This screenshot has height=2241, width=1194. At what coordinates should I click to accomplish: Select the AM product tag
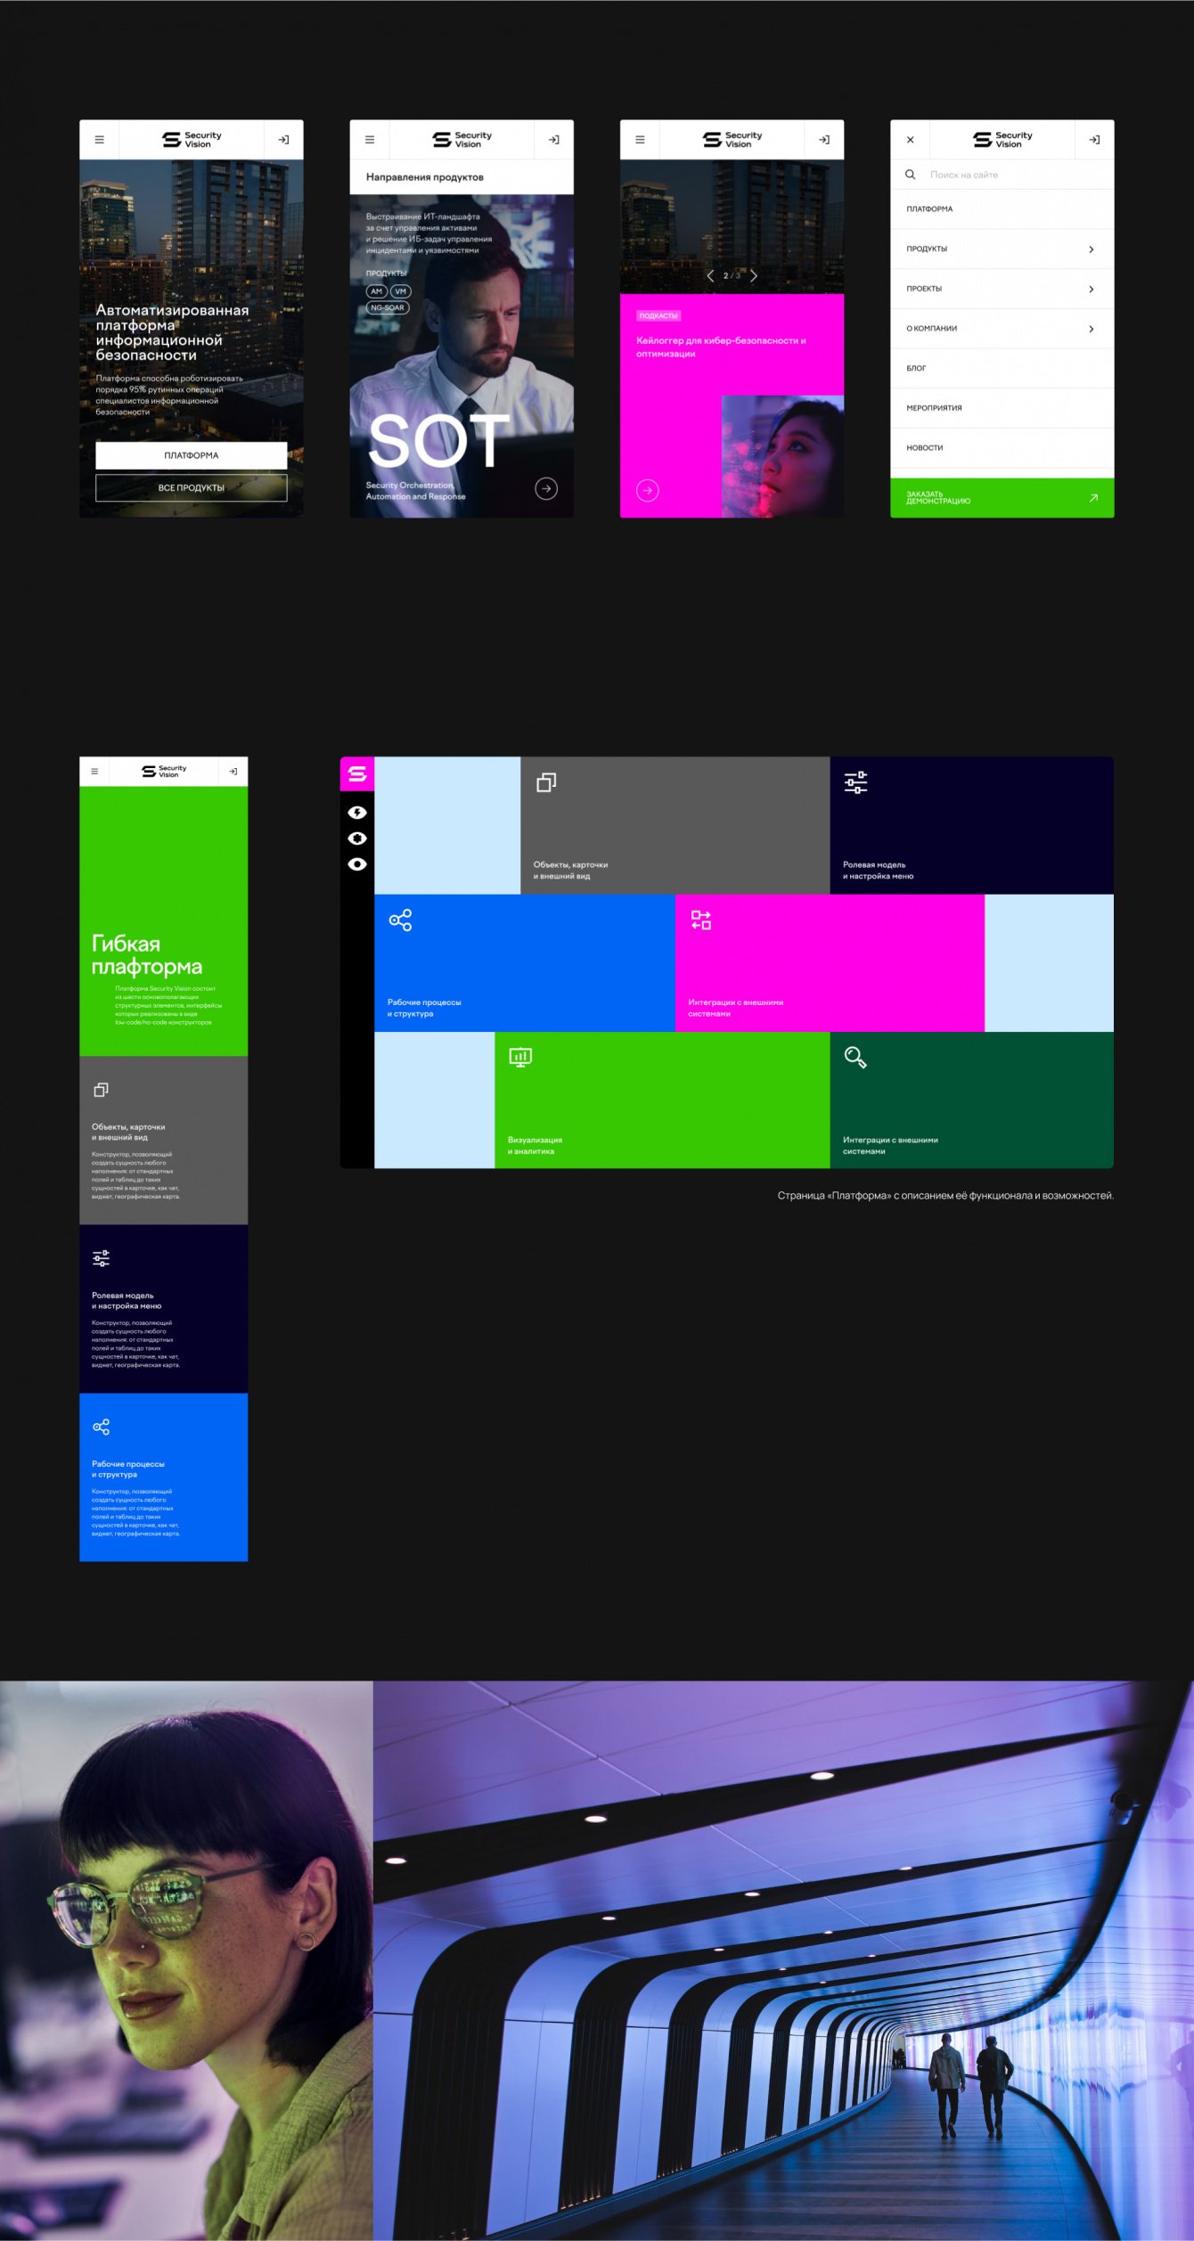pos(376,291)
